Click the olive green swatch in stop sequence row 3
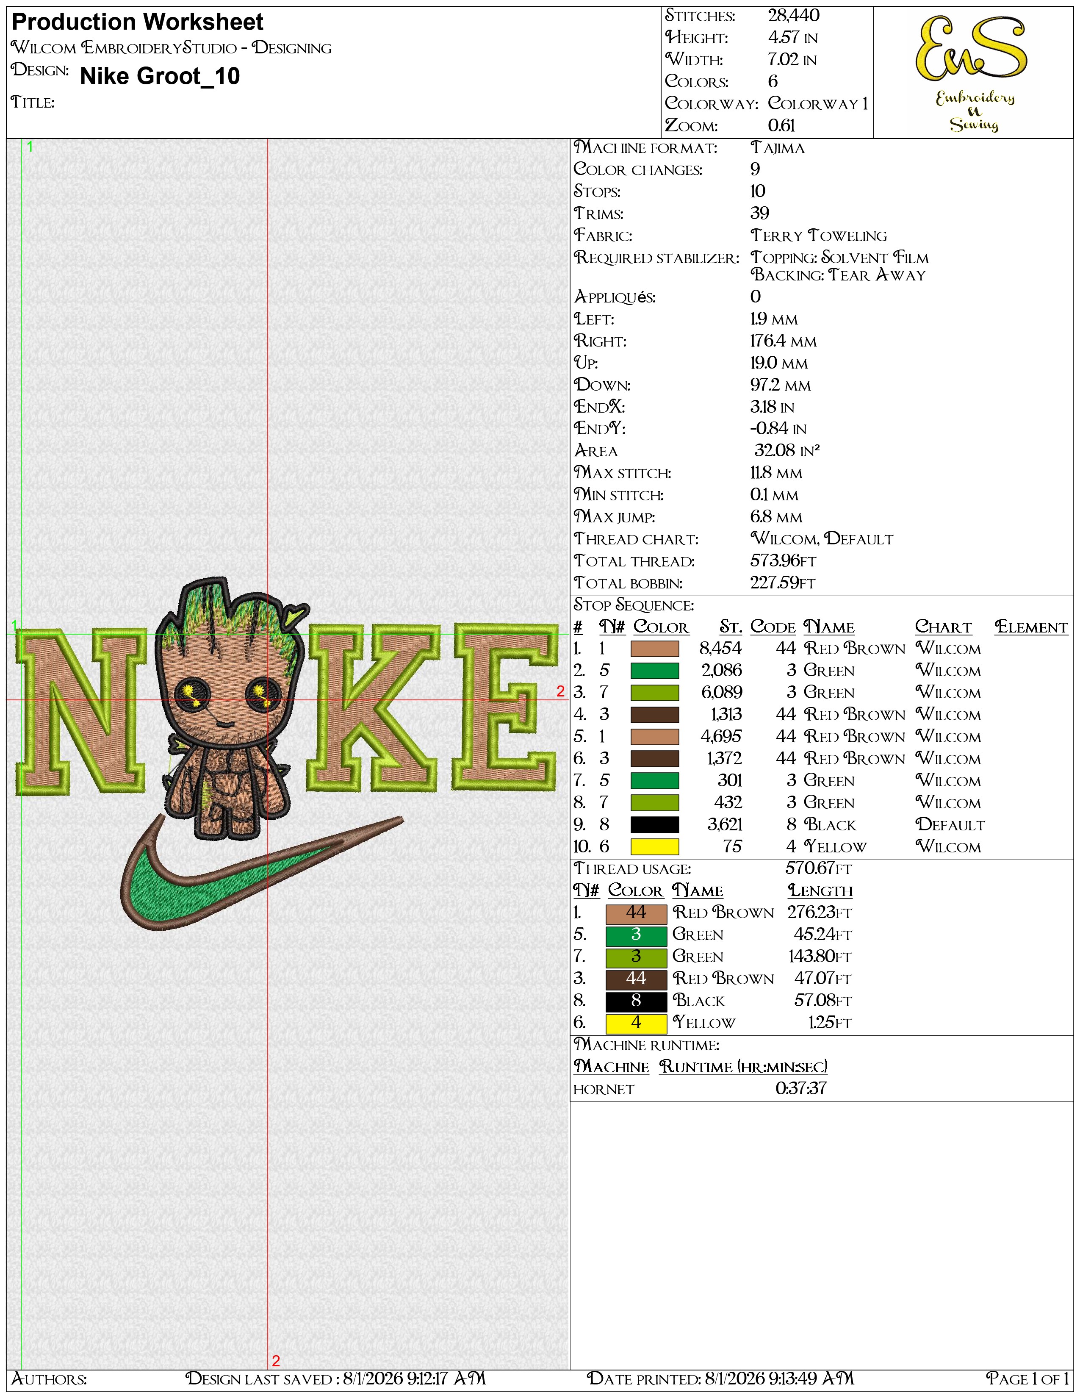Screen dimensions: 1080x1398 click(654, 693)
